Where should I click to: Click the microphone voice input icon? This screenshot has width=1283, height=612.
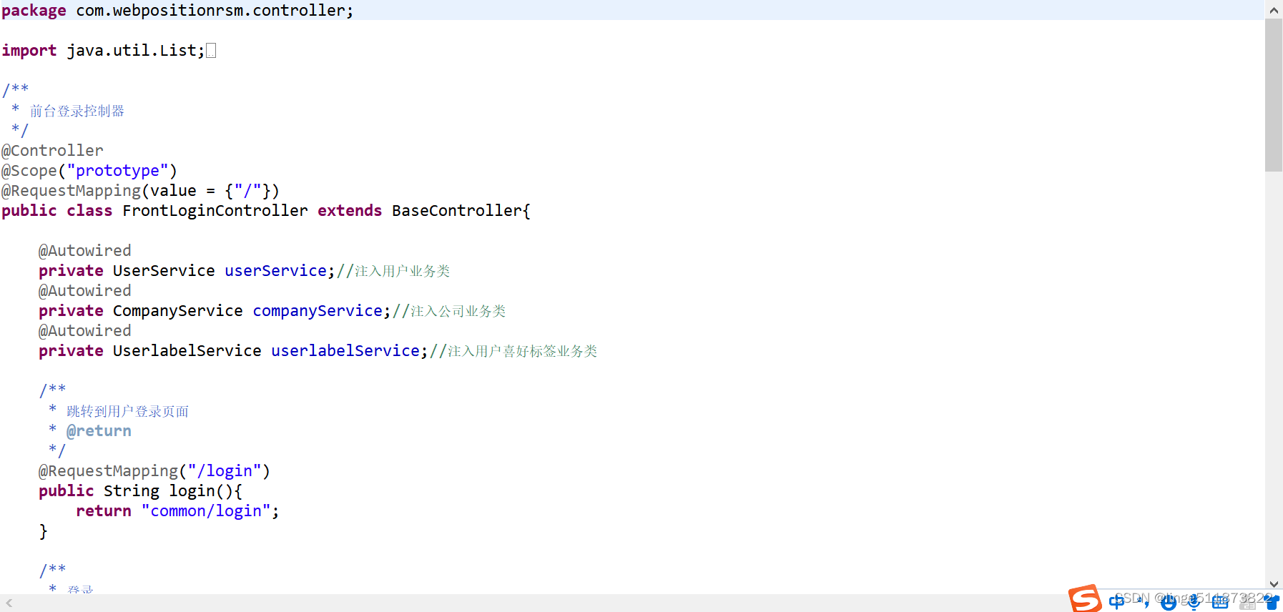tap(1194, 603)
